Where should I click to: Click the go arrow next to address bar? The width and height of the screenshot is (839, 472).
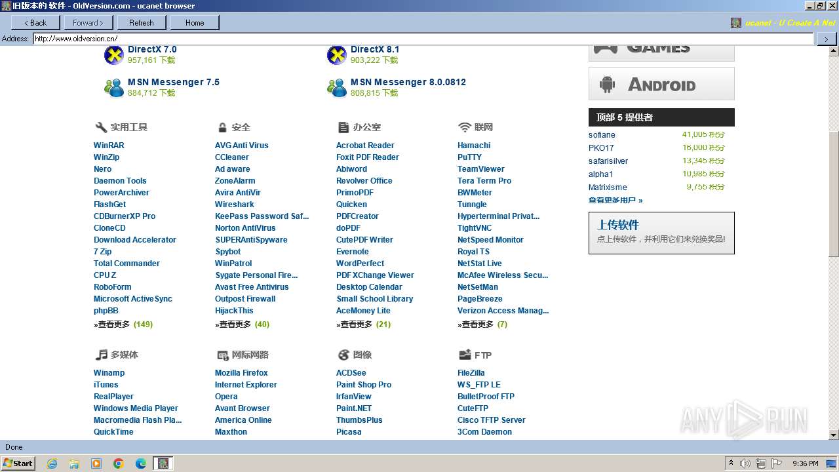coord(826,39)
